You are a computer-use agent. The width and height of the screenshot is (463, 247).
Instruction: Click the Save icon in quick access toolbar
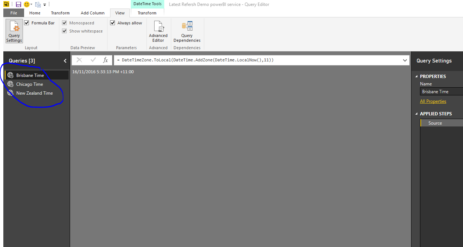pos(18,4)
